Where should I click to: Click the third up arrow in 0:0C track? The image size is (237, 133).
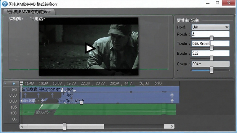(52, 95)
